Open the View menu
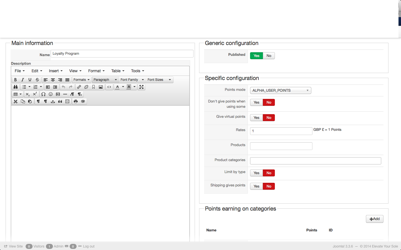This screenshot has width=401, height=250. coord(75,71)
